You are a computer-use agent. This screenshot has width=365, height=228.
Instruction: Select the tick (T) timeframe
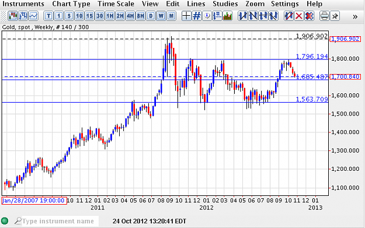(x=48, y=16)
